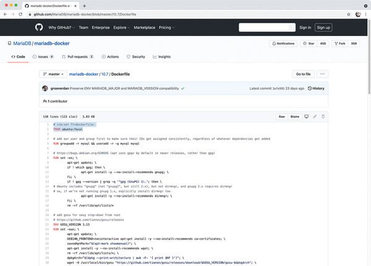Switch to the Security tab

point(136,57)
